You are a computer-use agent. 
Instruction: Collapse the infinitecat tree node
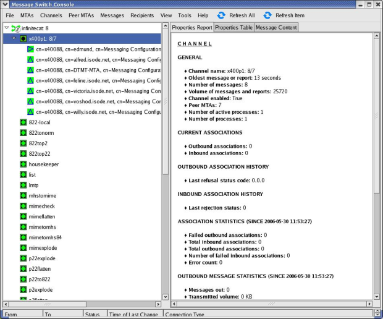pyautogui.click(x=6, y=28)
